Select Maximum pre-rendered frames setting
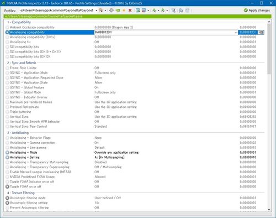The image size is (276, 218). (x=135, y=102)
